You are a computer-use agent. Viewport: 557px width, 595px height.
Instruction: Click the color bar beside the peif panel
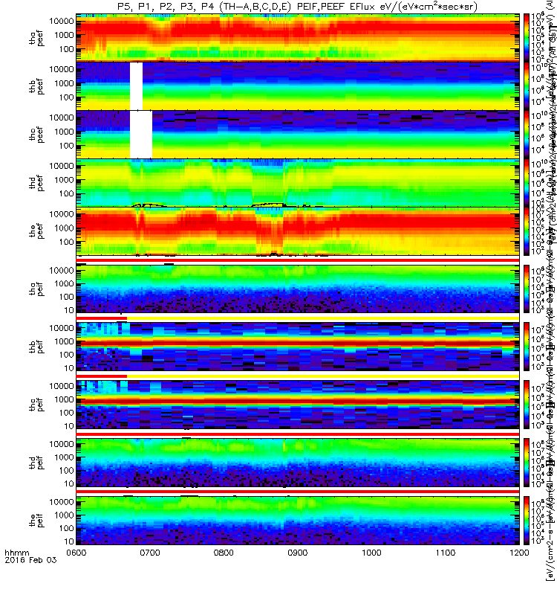tap(527, 520)
